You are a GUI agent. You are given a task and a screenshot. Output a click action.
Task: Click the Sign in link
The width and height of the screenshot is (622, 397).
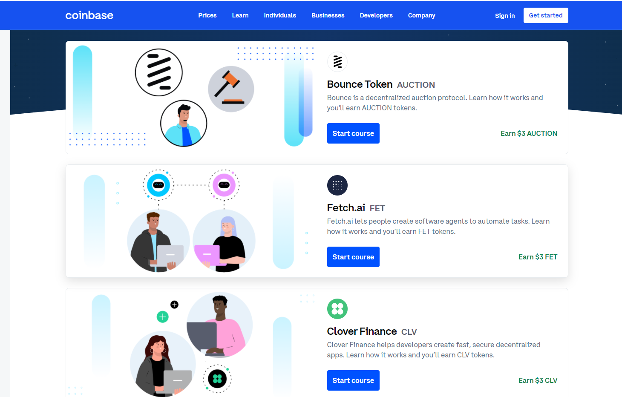tap(505, 16)
